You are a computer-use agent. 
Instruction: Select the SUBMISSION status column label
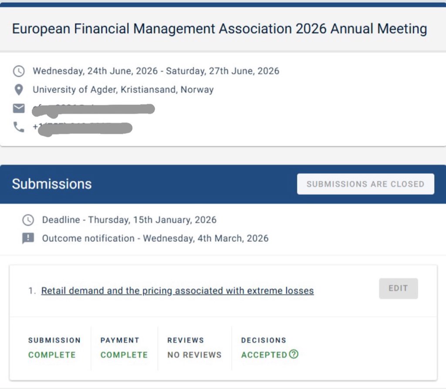point(54,340)
